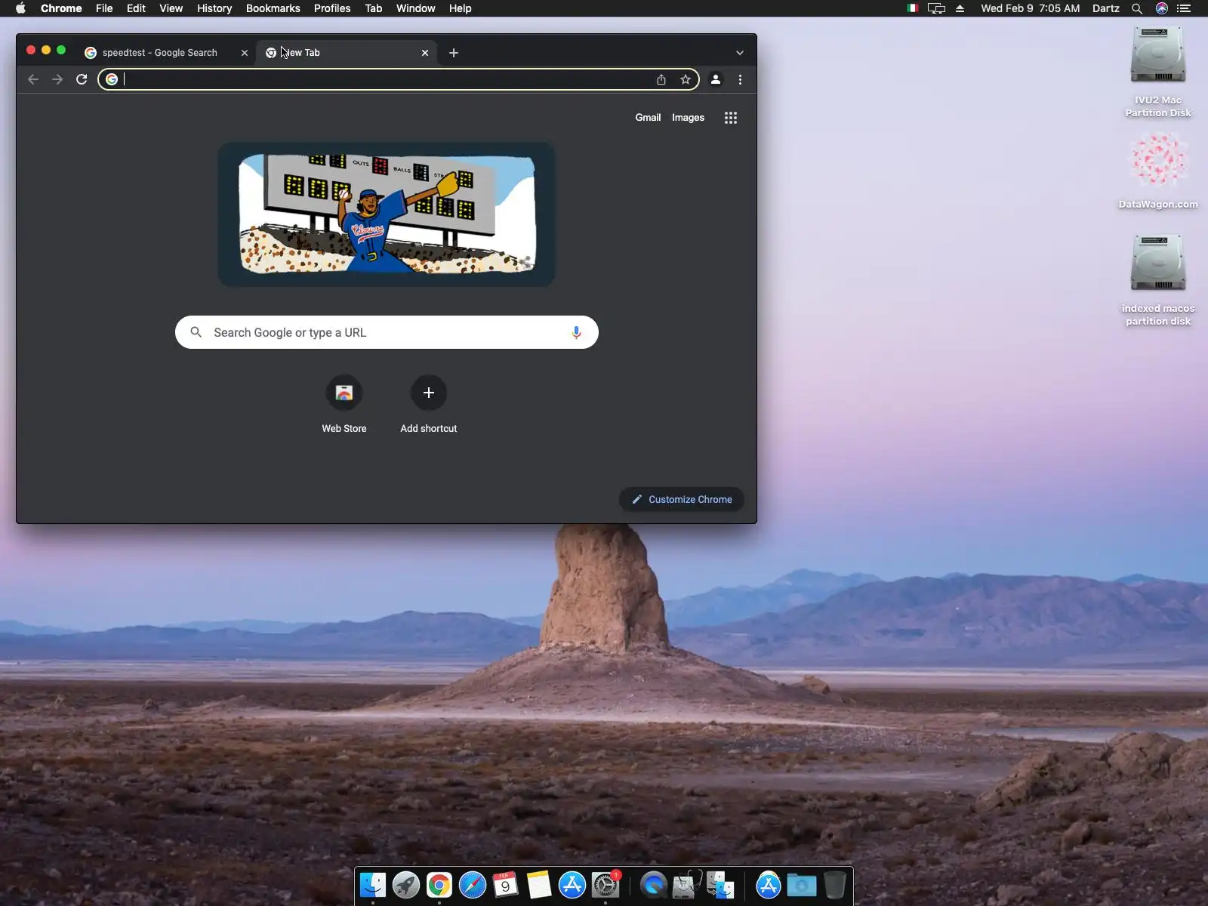Open the File menu

coord(104,8)
